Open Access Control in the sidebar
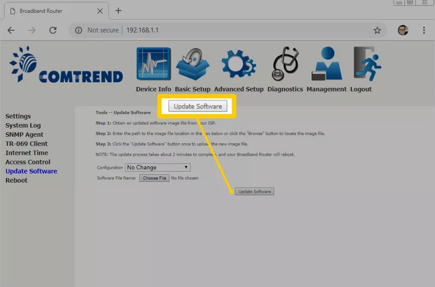Image resolution: width=435 pixels, height=287 pixels. click(28, 162)
